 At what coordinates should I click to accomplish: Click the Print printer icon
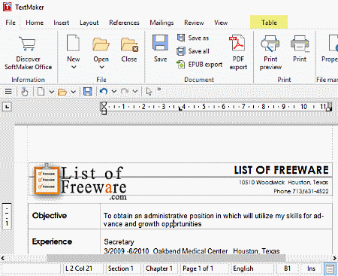point(300,44)
